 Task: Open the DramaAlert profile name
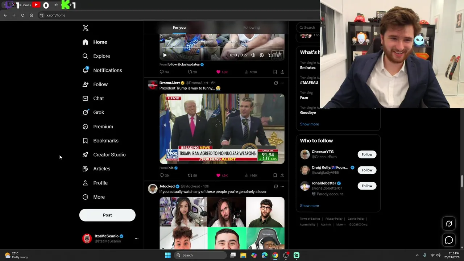(170, 83)
